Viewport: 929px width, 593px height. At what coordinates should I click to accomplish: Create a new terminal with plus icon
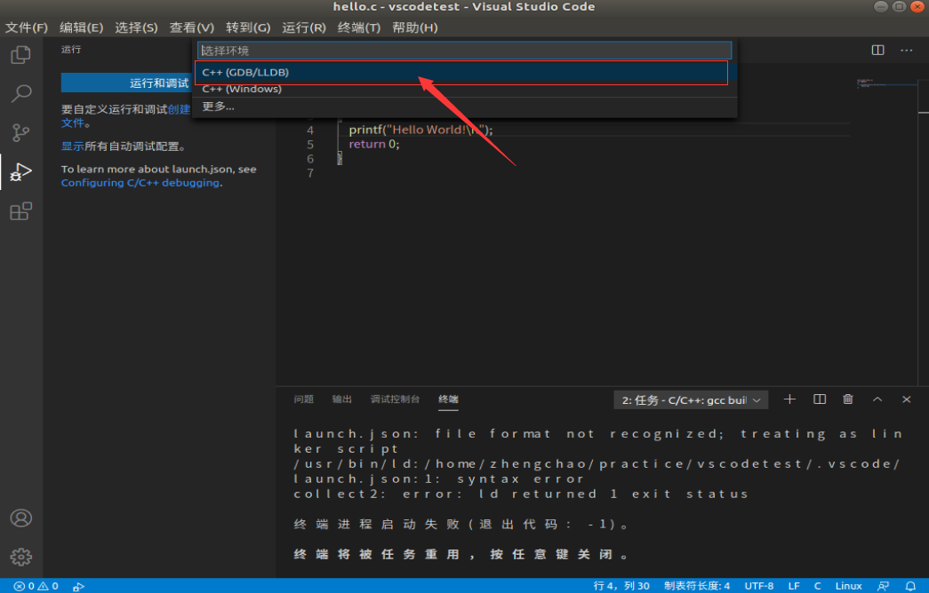coord(789,399)
